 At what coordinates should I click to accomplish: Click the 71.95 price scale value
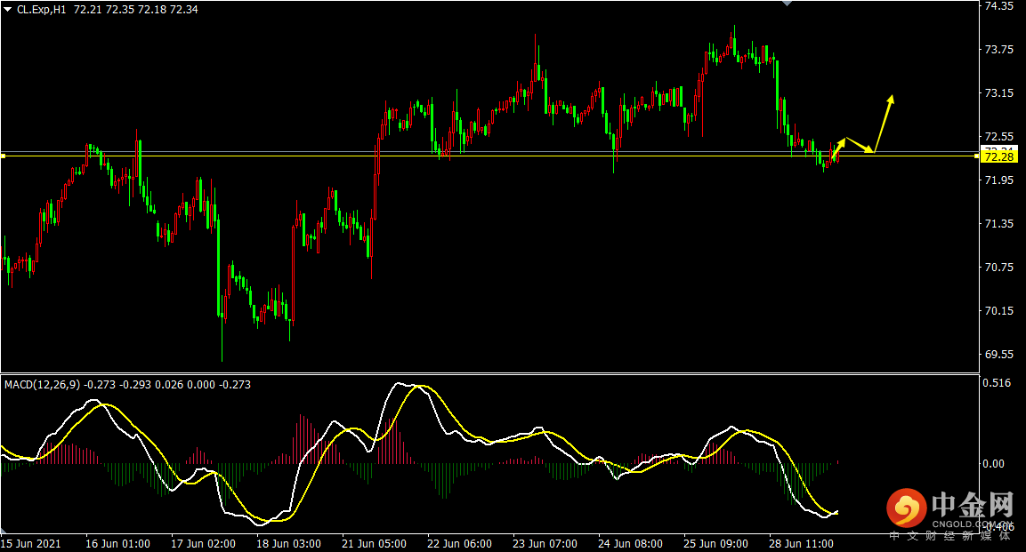[x=999, y=180]
